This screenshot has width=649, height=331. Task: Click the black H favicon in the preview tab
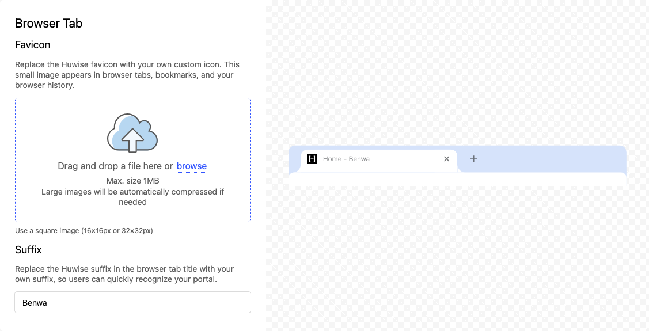click(312, 159)
